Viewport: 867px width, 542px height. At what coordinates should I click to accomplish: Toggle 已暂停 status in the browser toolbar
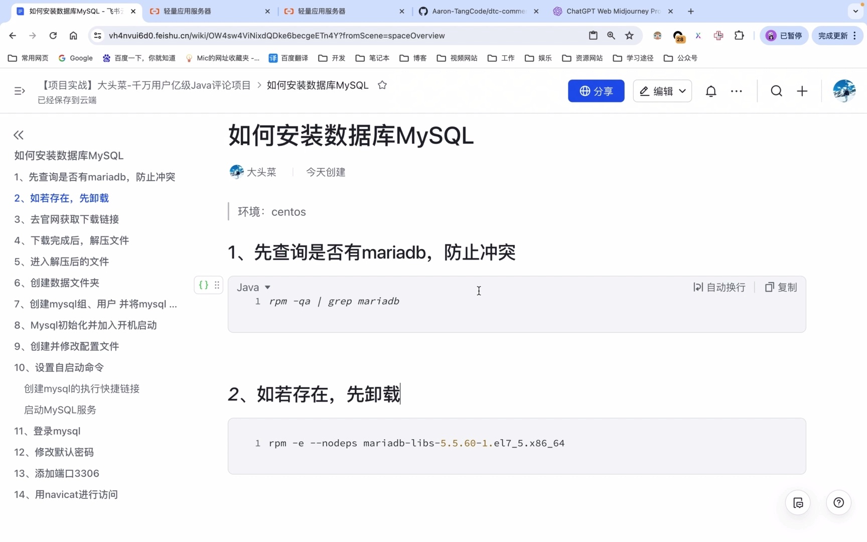(x=784, y=36)
